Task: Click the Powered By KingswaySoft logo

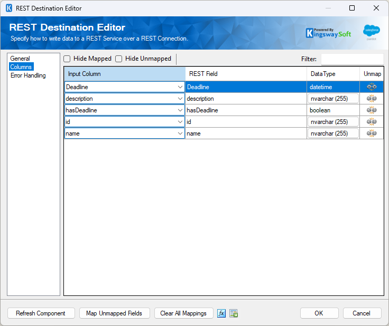Action: click(x=328, y=33)
